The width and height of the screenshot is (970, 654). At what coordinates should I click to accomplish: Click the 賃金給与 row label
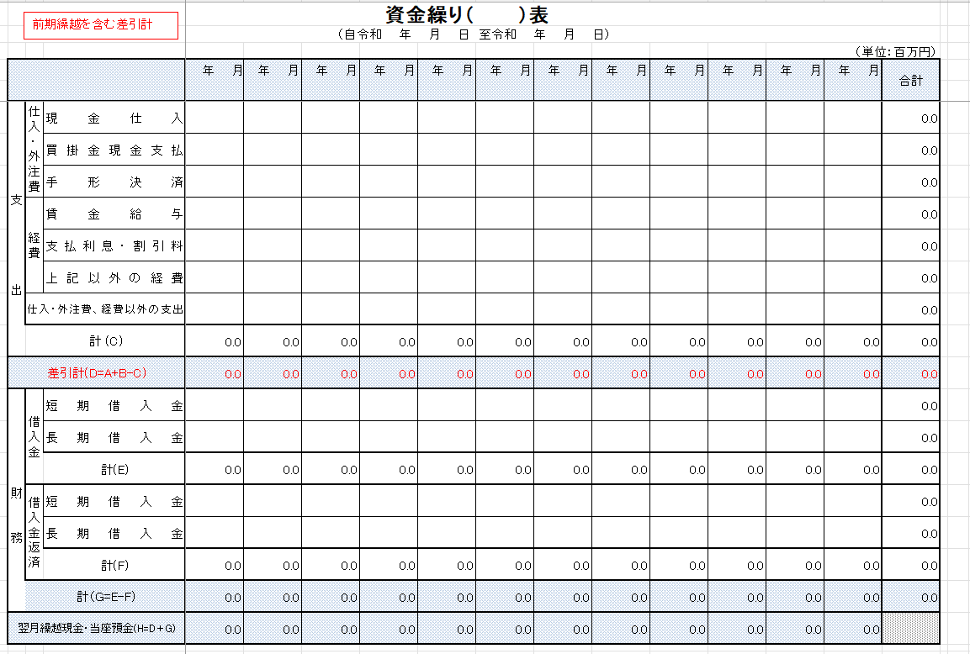click(x=114, y=214)
